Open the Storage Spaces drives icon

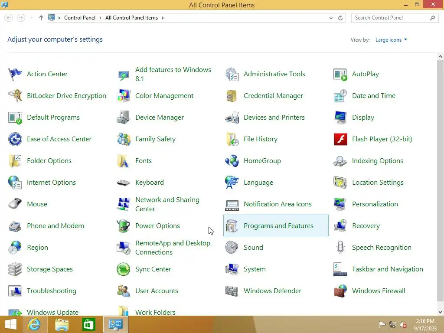pos(15,269)
